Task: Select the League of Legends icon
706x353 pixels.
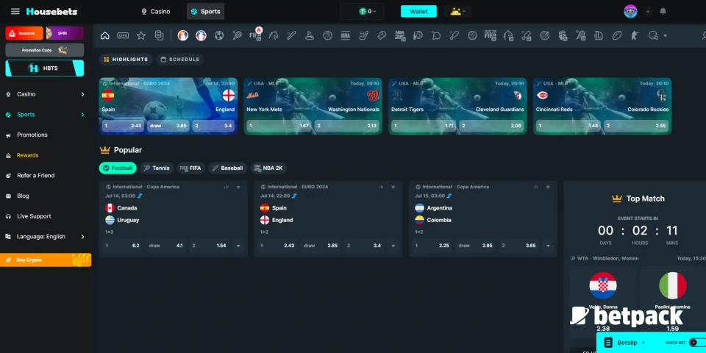Action: [599, 35]
